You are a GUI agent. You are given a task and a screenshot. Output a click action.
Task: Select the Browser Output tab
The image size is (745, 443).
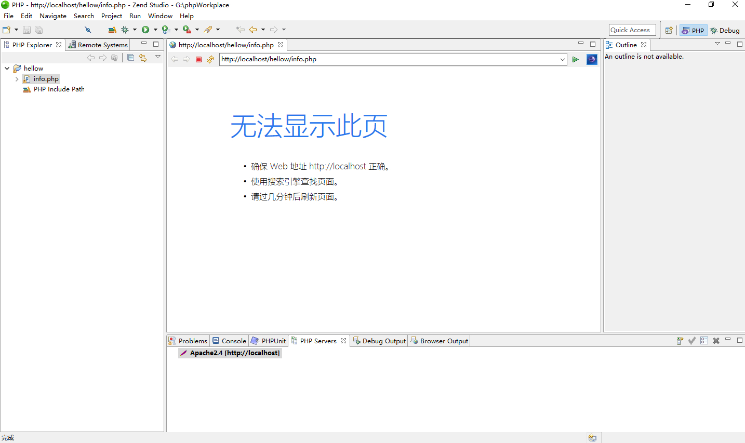coord(440,341)
